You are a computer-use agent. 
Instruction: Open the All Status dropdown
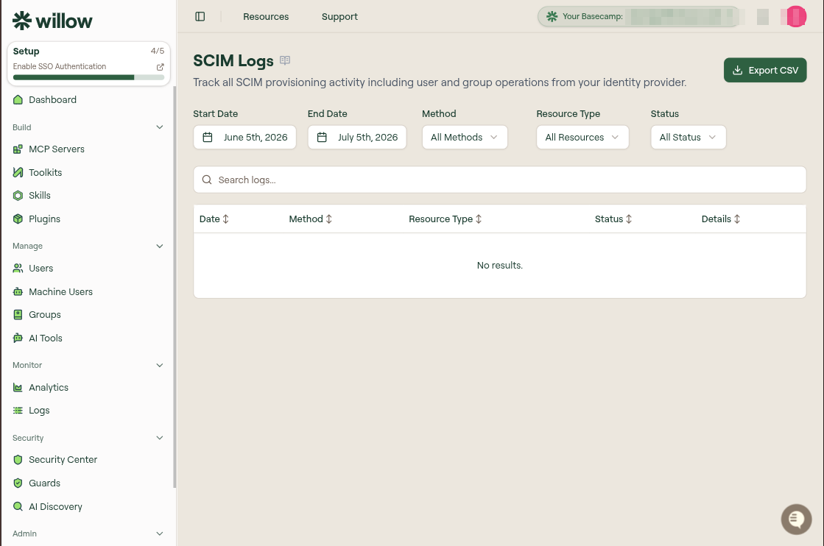click(688, 137)
